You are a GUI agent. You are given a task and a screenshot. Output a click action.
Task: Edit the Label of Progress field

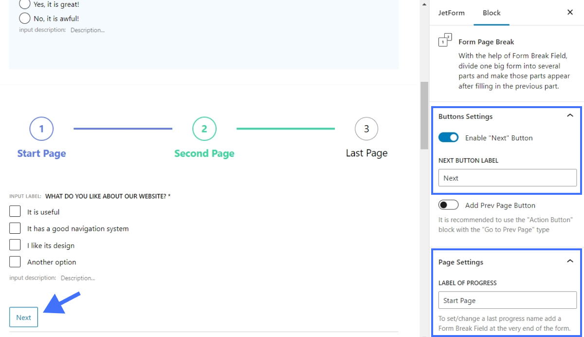click(507, 300)
